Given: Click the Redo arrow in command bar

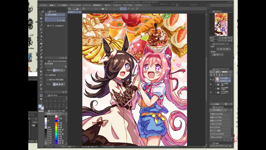Looking at the screenshot, I should pyautogui.click(x=92, y=9).
